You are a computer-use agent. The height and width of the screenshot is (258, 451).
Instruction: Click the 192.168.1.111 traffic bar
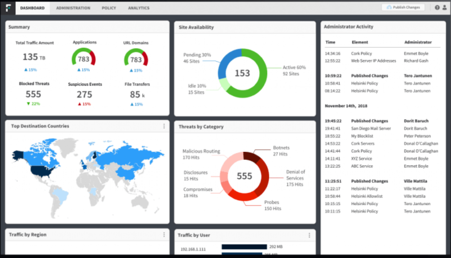(244, 247)
